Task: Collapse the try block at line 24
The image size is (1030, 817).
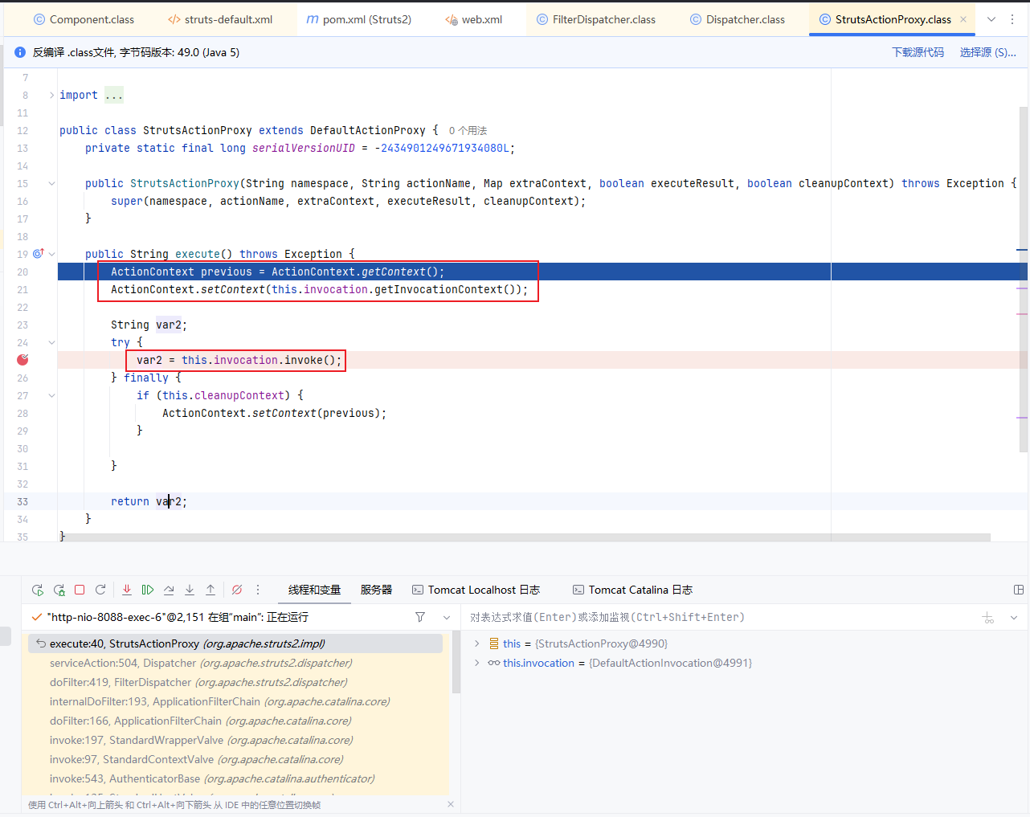Action: [x=51, y=342]
